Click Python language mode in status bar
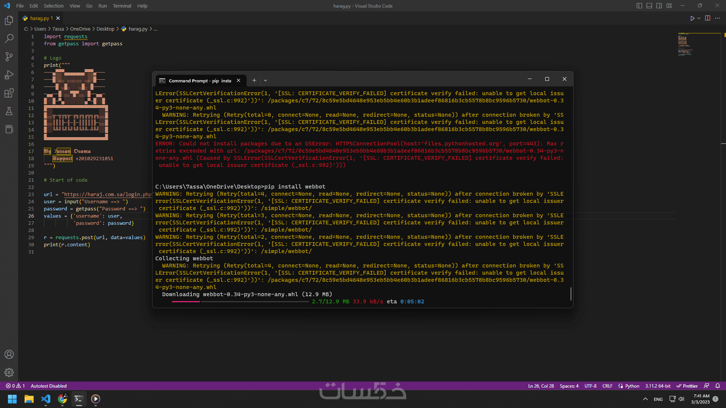 point(632,386)
